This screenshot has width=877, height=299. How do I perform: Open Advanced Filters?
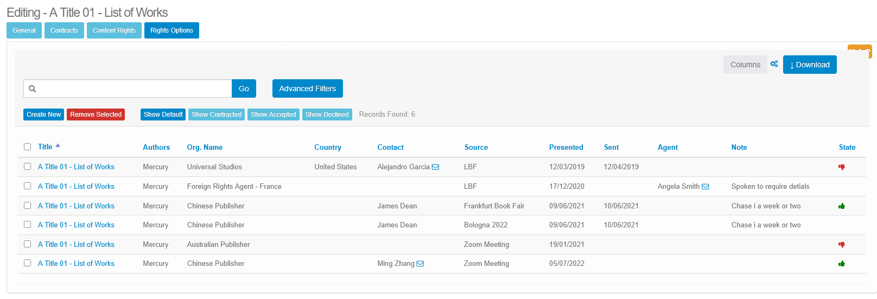click(x=308, y=88)
